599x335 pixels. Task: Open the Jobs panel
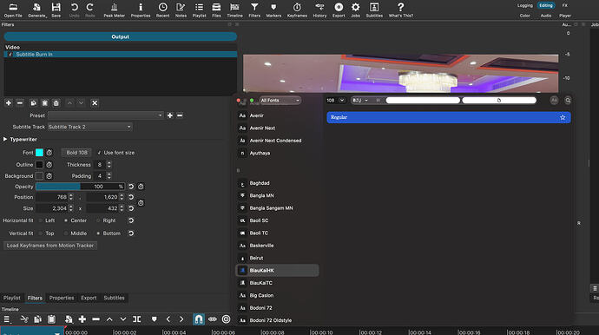coord(355,10)
